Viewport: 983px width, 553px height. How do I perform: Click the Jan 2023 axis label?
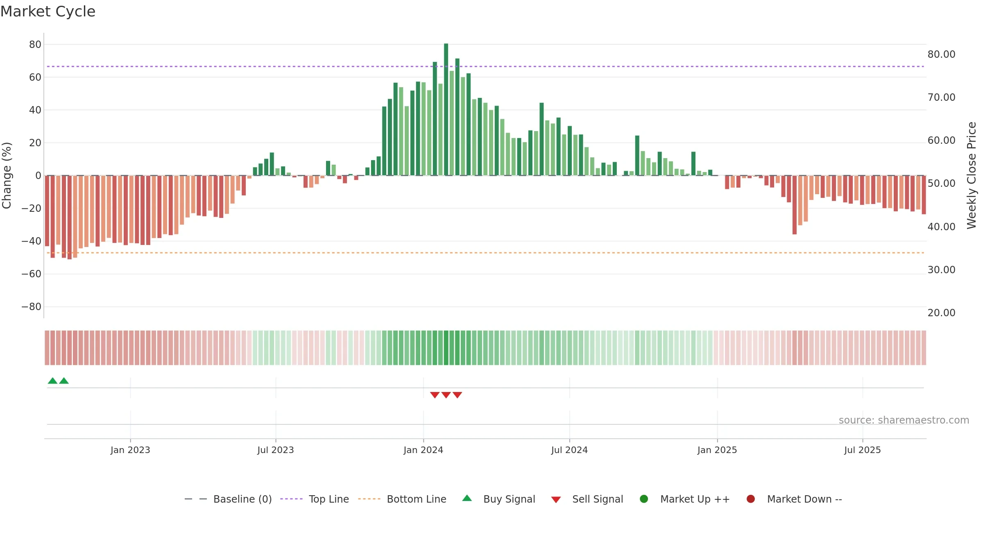pos(130,450)
